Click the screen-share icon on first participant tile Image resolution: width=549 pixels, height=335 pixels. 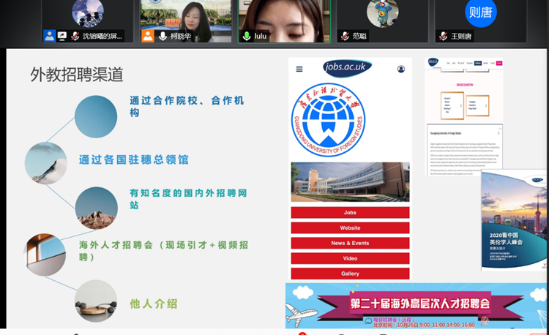pos(62,36)
